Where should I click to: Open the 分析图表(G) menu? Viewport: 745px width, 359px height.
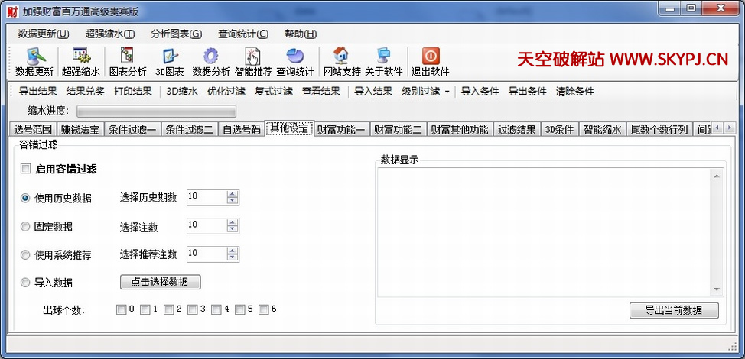click(x=176, y=34)
